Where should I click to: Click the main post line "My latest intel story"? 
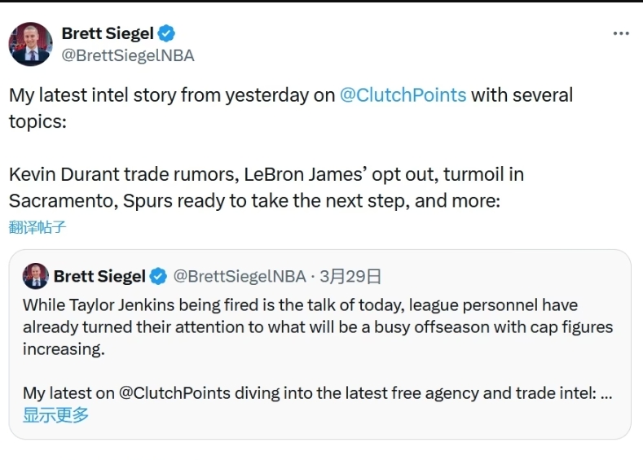159,95
